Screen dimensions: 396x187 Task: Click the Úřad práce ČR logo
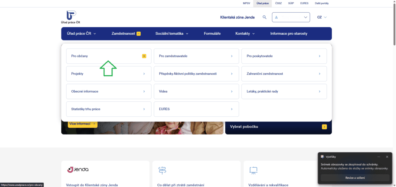click(x=71, y=17)
